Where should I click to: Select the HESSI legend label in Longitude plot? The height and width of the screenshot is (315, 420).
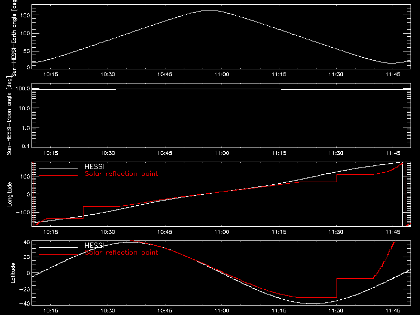(94, 166)
